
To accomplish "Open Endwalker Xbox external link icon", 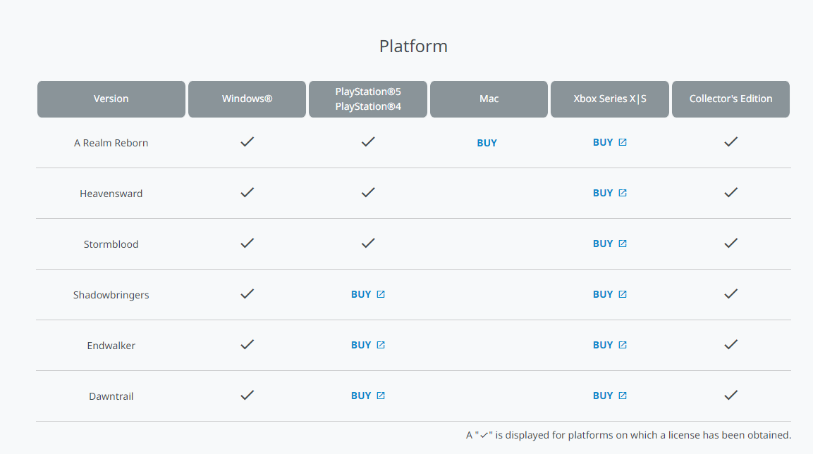I will tap(623, 345).
